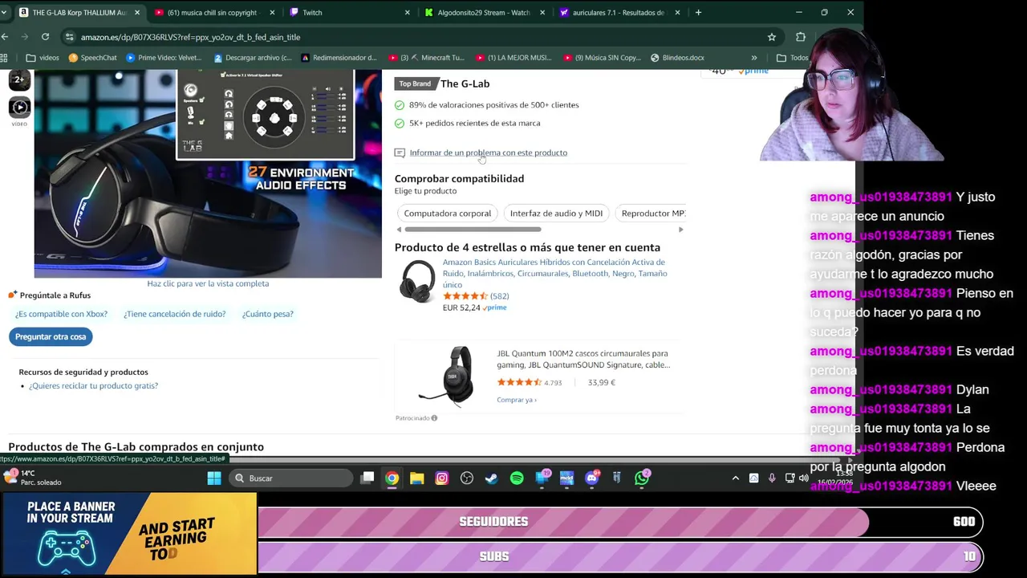Click the microphone icon in system tray
Viewport: 1027px width, 578px height.
[772, 478]
